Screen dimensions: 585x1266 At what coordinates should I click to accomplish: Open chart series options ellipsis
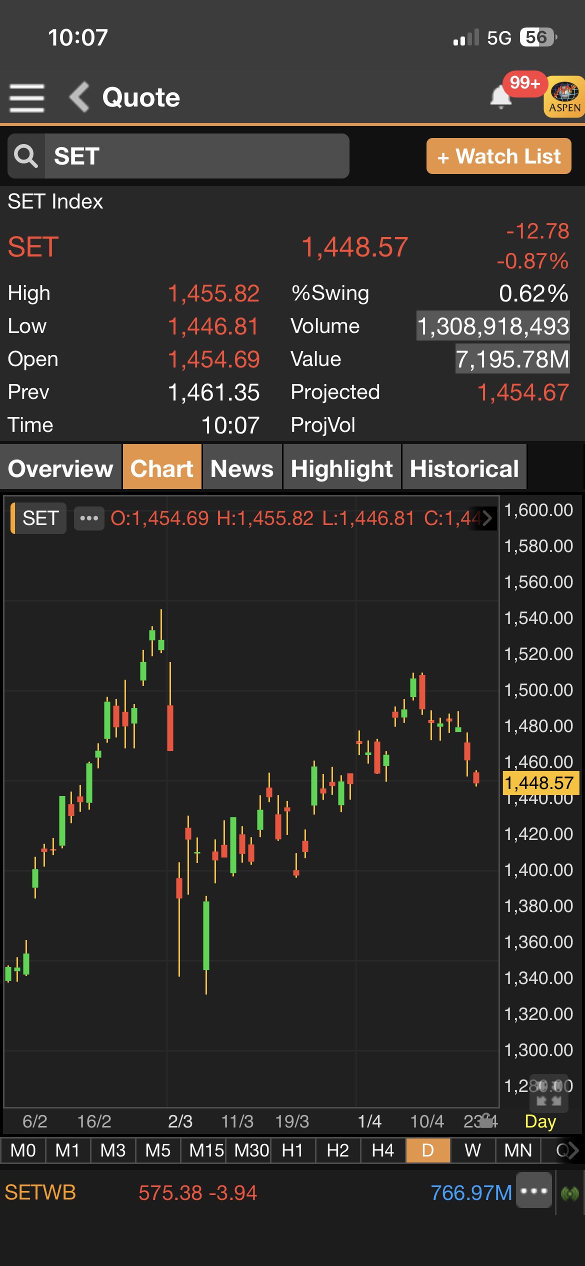click(89, 518)
